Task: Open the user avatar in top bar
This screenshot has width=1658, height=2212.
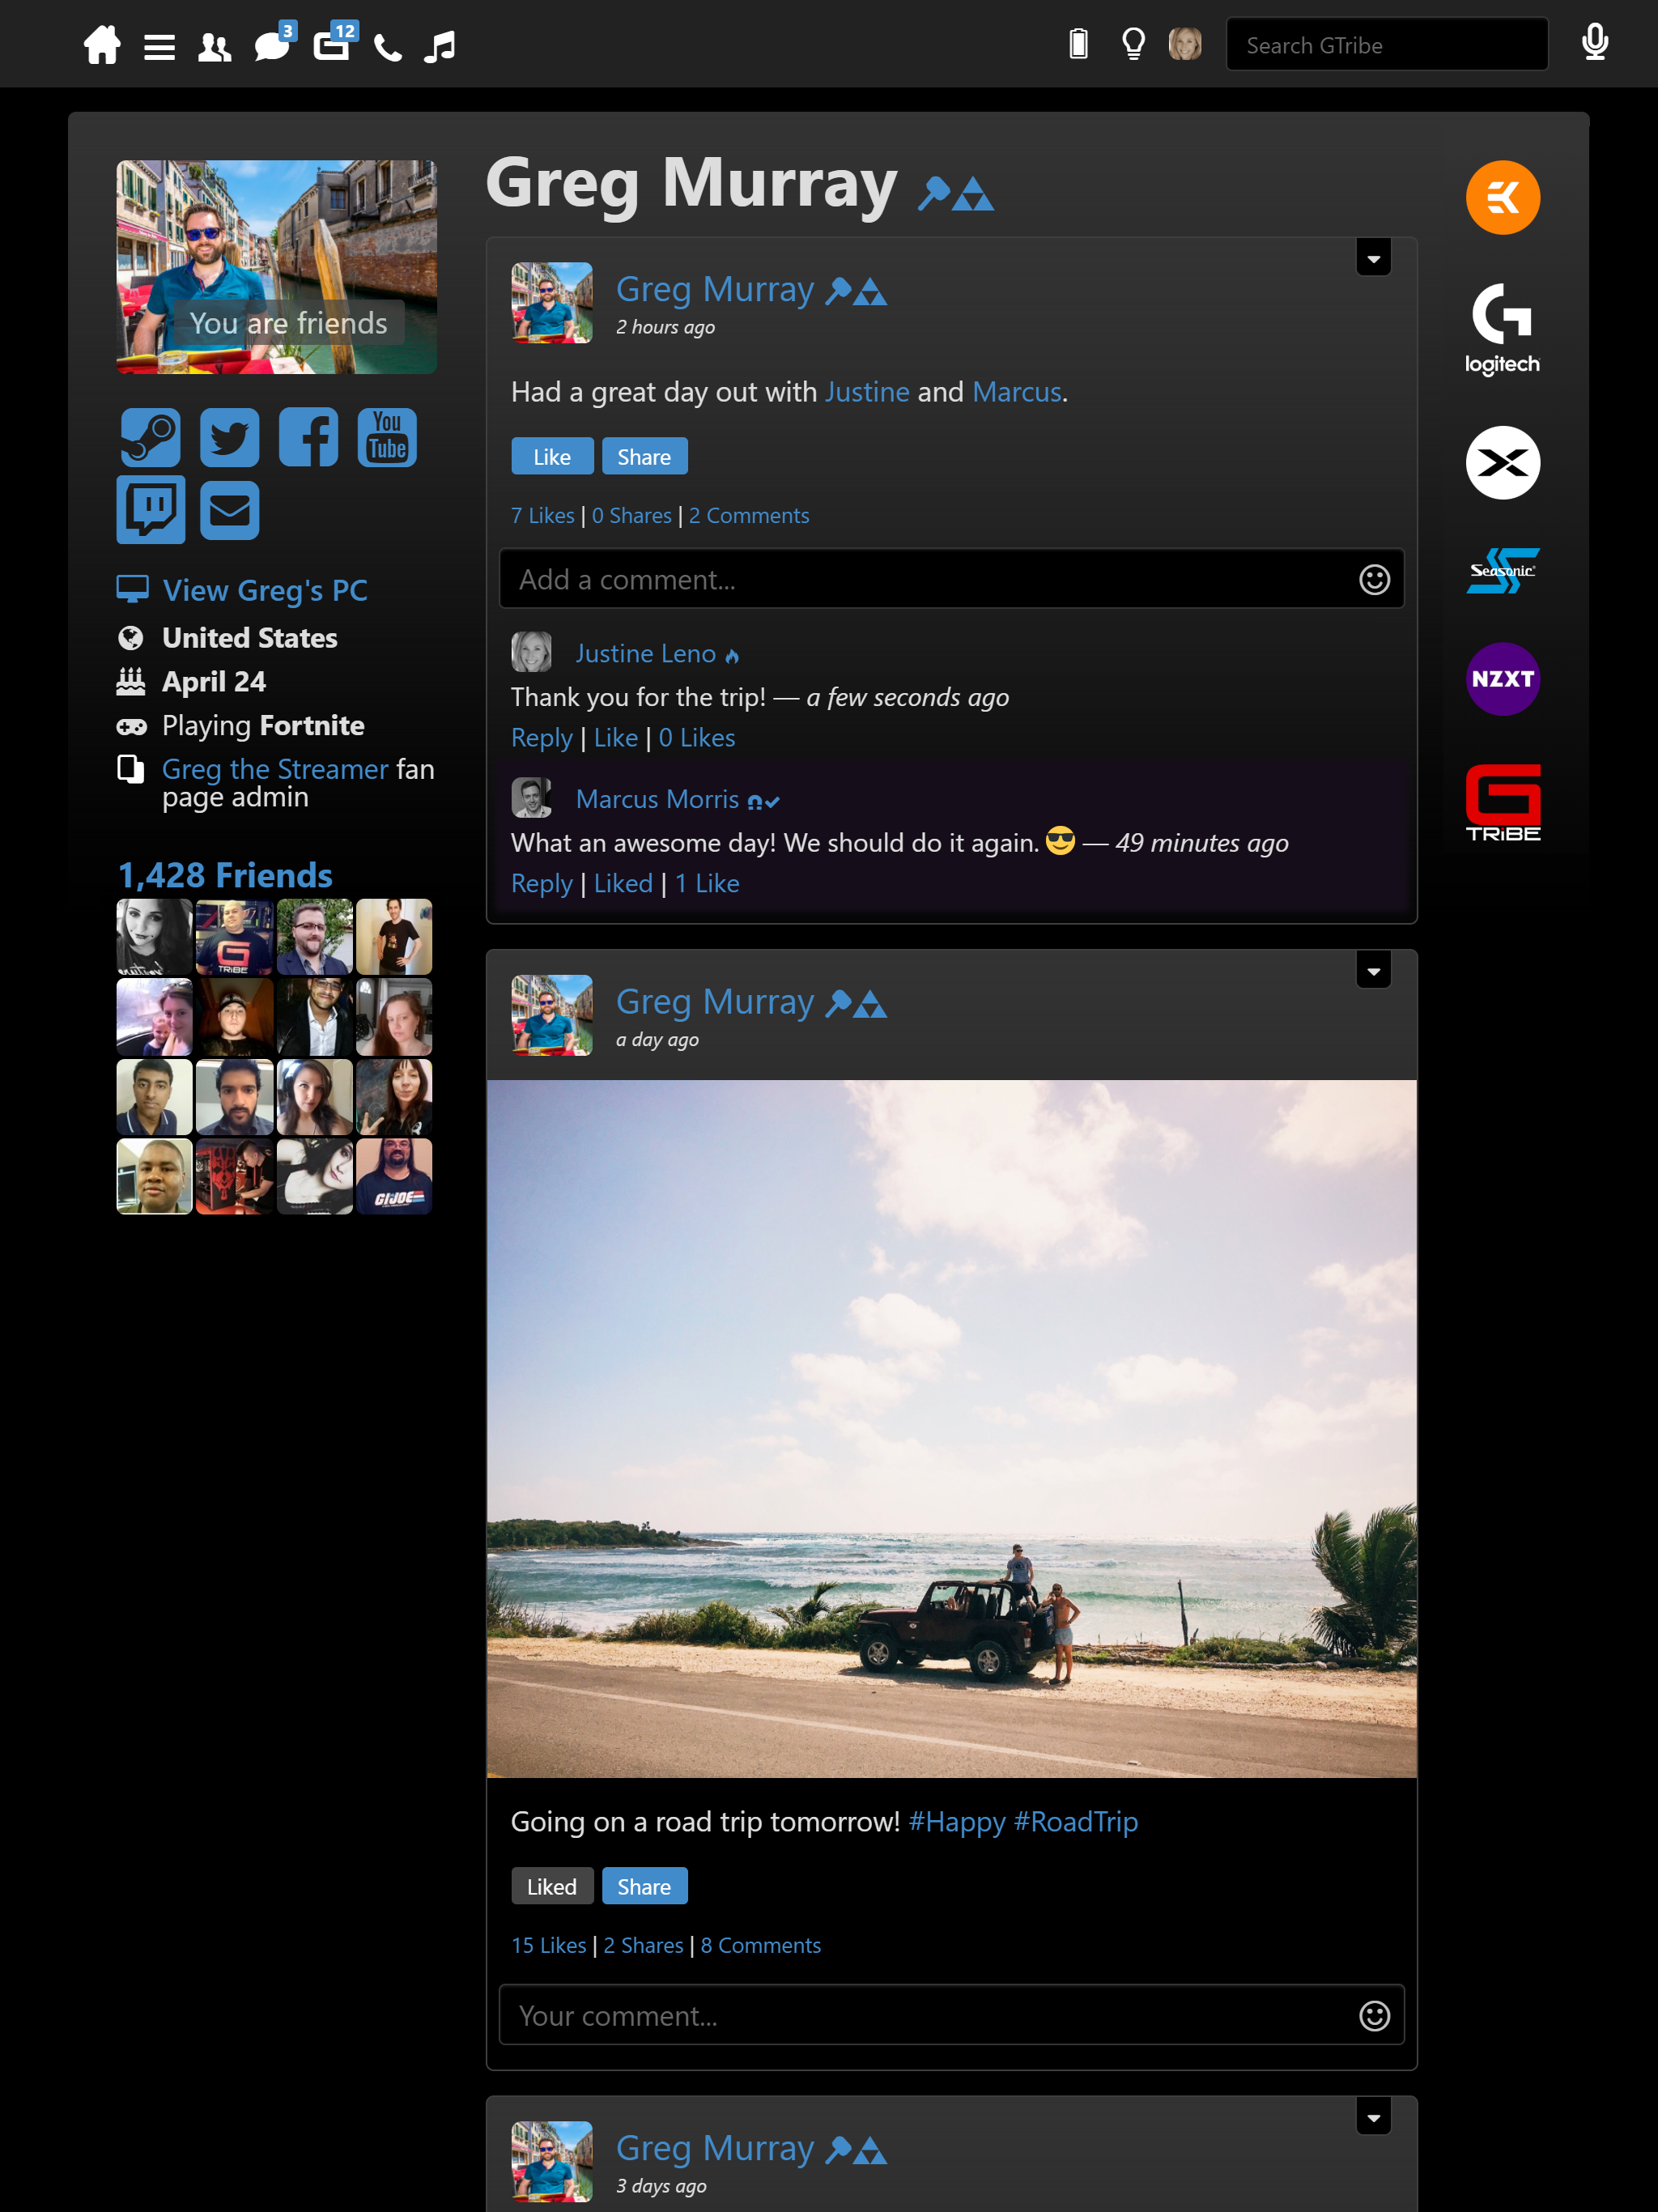Action: [1185, 44]
